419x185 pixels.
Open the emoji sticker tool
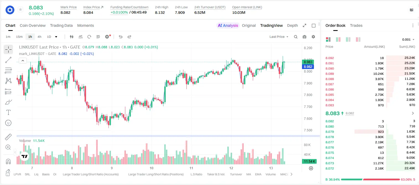(x=8, y=123)
